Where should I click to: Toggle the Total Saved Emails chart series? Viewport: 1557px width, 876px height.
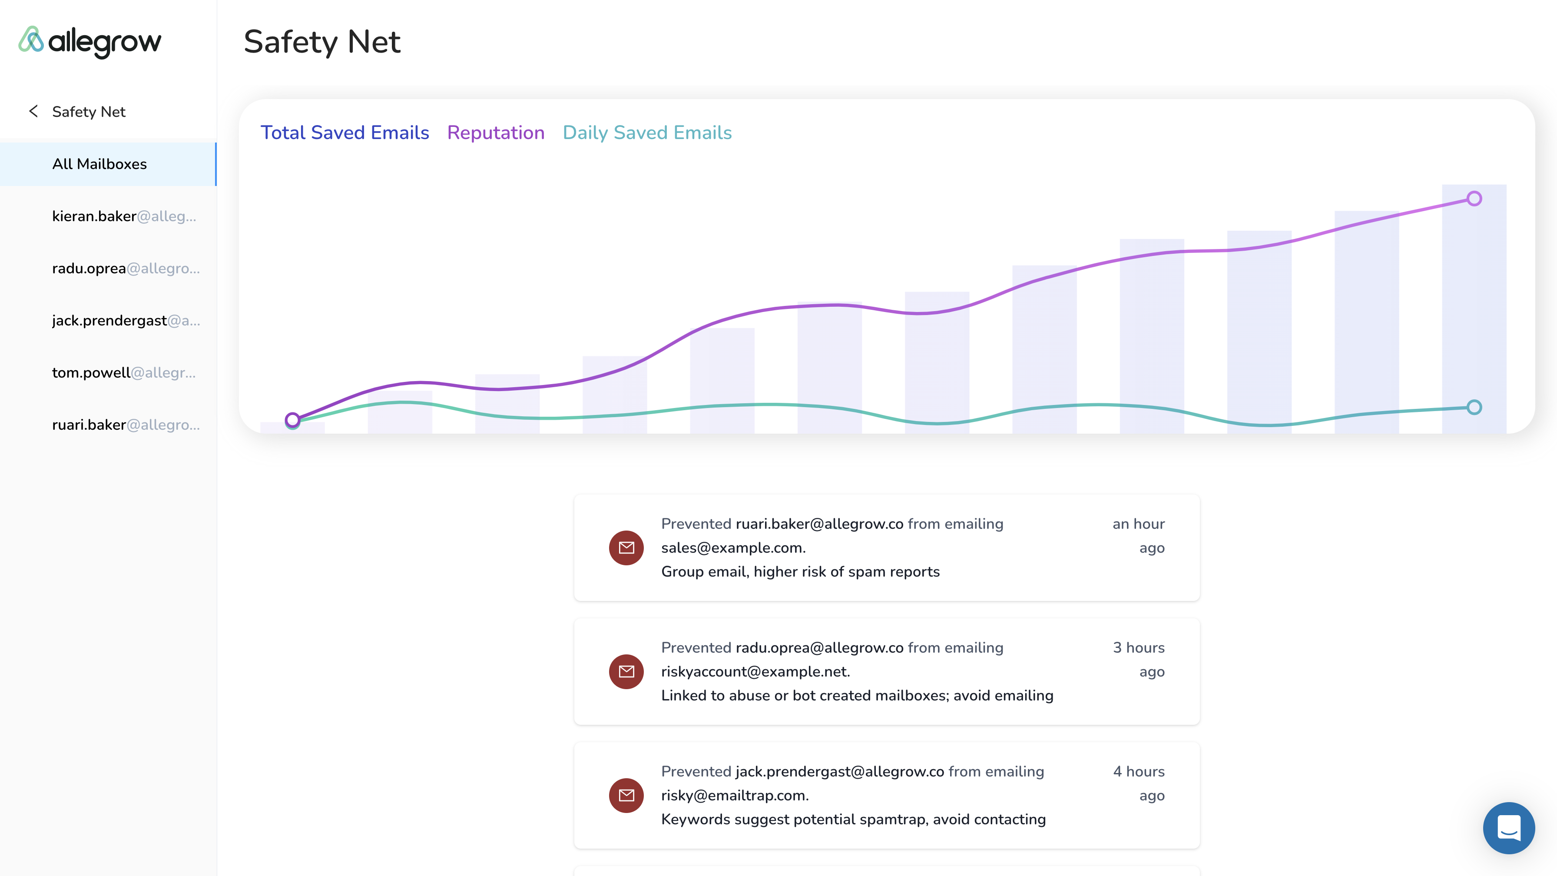pos(345,133)
